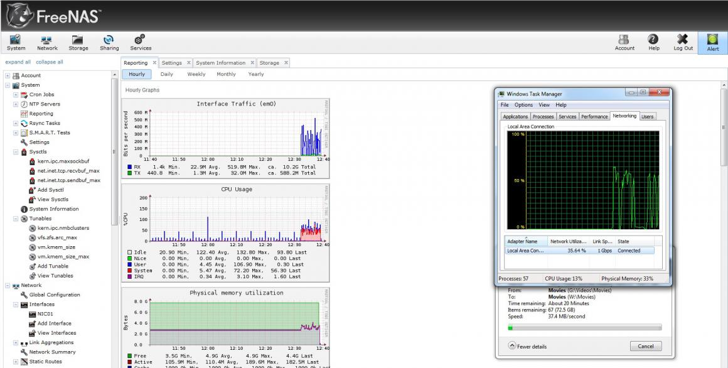This screenshot has height=368, width=728.
Task: Open the Services toolbar icon
Action: [x=140, y=43]
